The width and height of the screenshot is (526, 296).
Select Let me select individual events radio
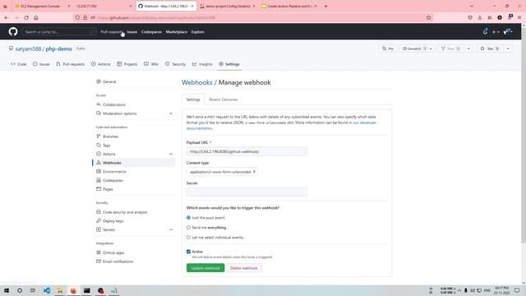tap(188, 238)
